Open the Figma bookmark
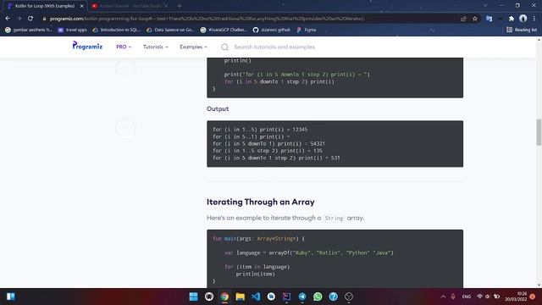This screenshot has width=542, height=305. [307, 30]
